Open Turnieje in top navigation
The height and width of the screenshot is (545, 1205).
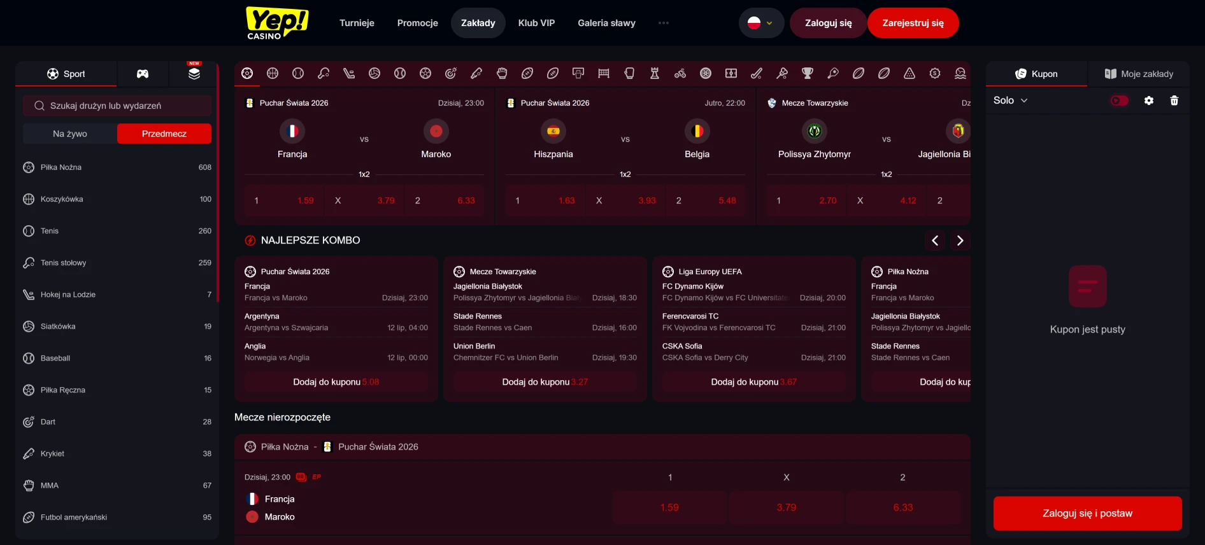[357, 23]
